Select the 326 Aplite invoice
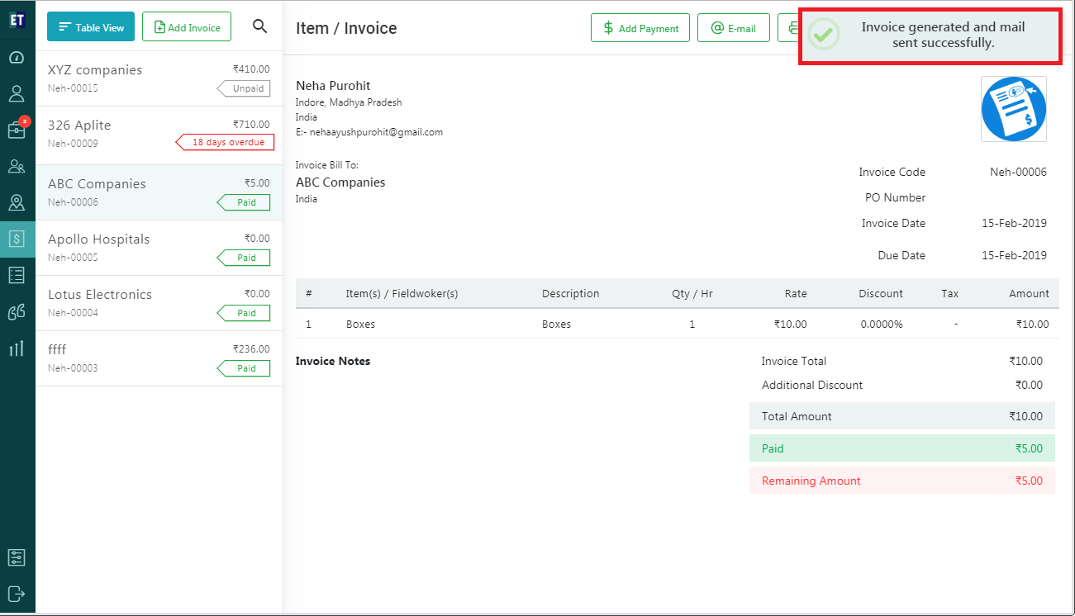Image resolution: width=1075 pixels, height=616 pixels. point(159,135)
